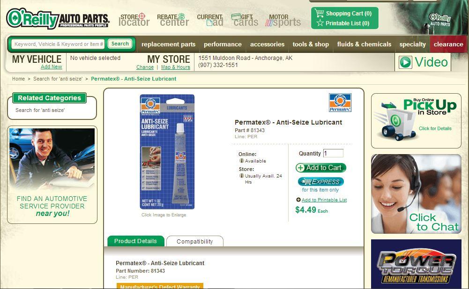Play the Video button icon
Image resolution: width=469 pixels, height=289 pixels.
point(405,62)
